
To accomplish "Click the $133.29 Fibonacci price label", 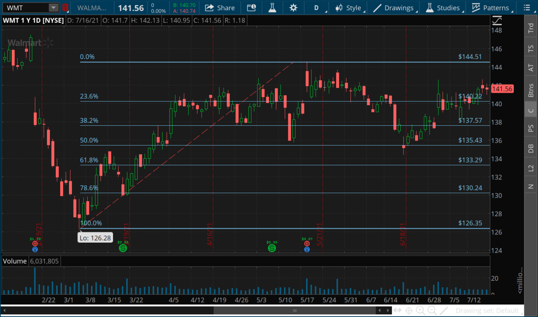I will pos(470,160).
